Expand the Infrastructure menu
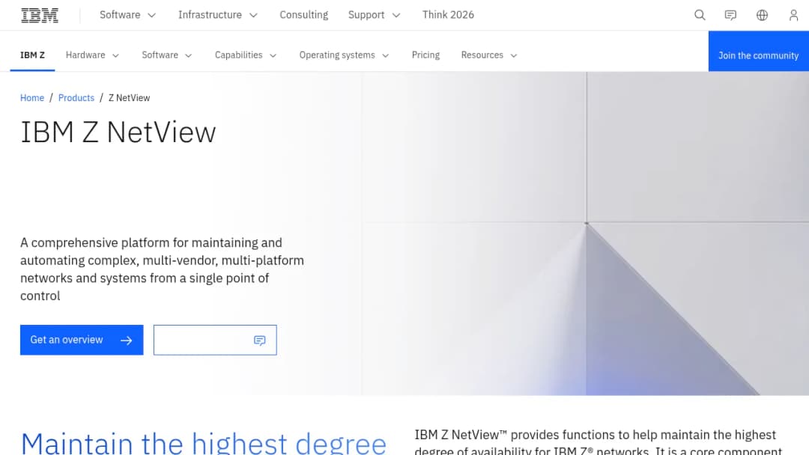 point(218,15)
